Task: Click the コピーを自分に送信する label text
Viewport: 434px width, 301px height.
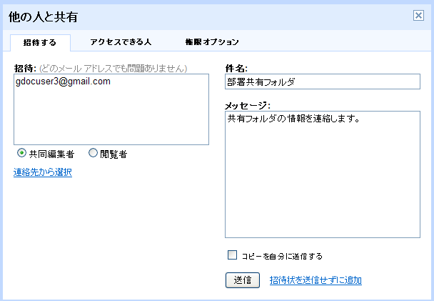Action: 282,255
